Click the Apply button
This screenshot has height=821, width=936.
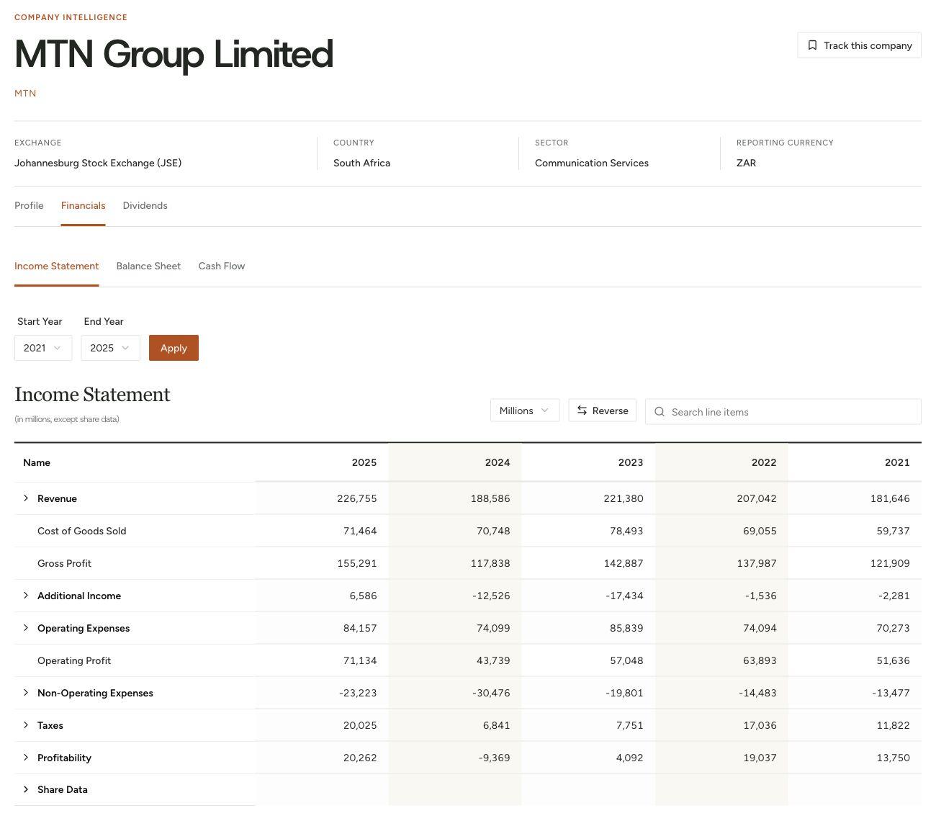(174, 348)
